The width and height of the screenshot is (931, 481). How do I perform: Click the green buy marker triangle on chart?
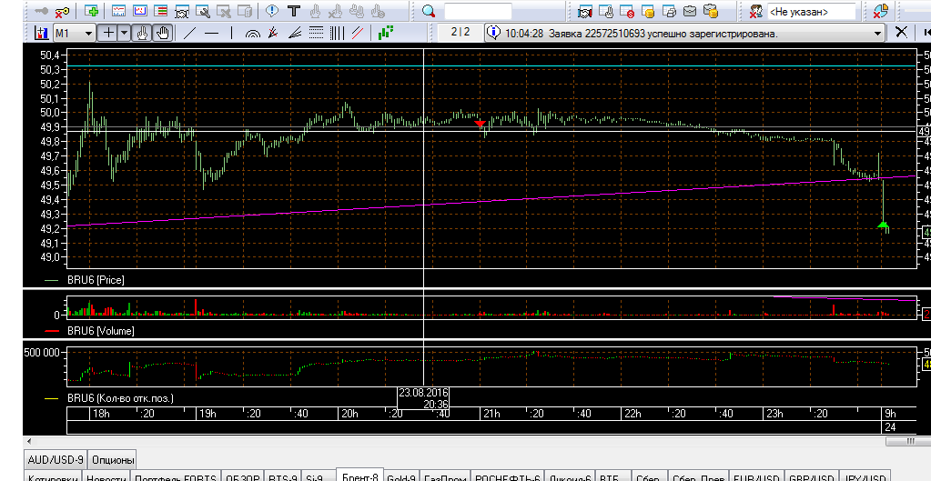point(883,225)
